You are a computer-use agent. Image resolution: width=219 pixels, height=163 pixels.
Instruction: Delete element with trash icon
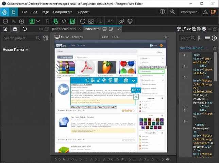(x=126, y=80)
